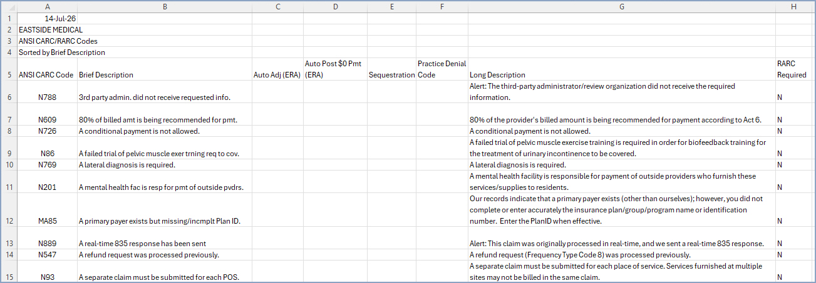816x283 pixels.
Task: Select column E header
Action: (391, 7)
